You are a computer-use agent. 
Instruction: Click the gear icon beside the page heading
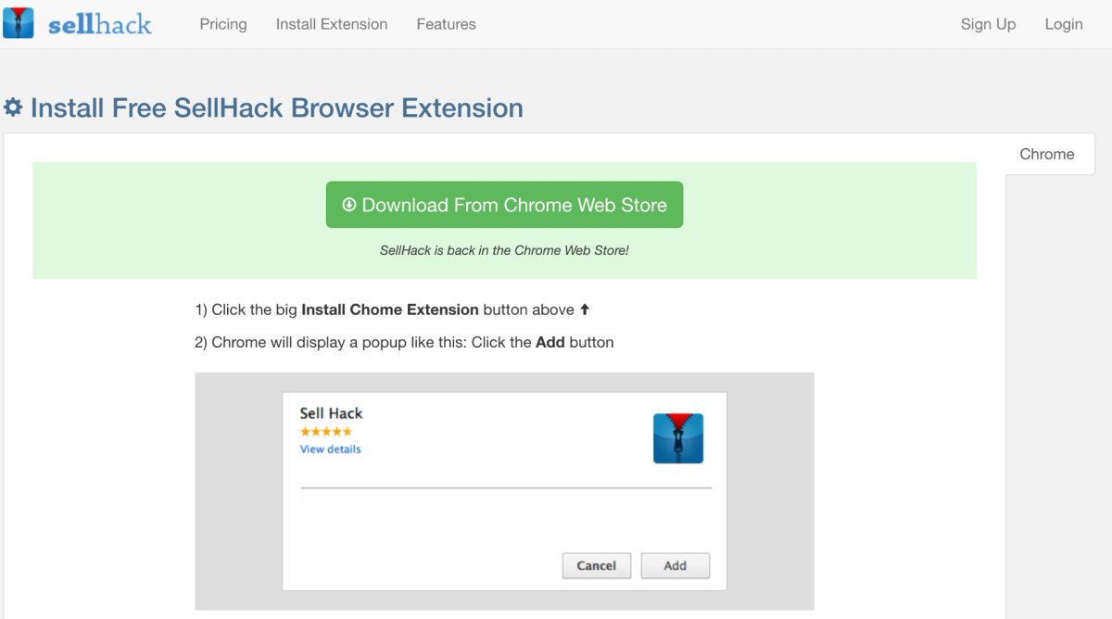point(13,107)
